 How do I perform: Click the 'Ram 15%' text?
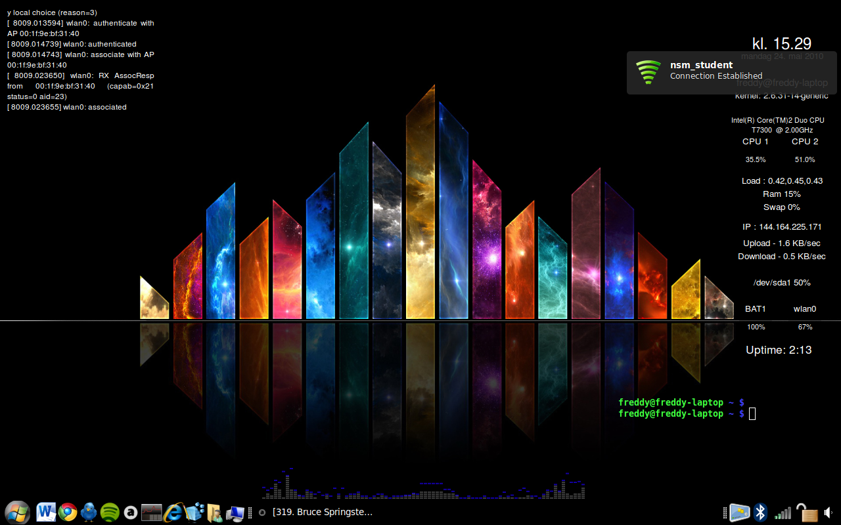click(782, 194)
